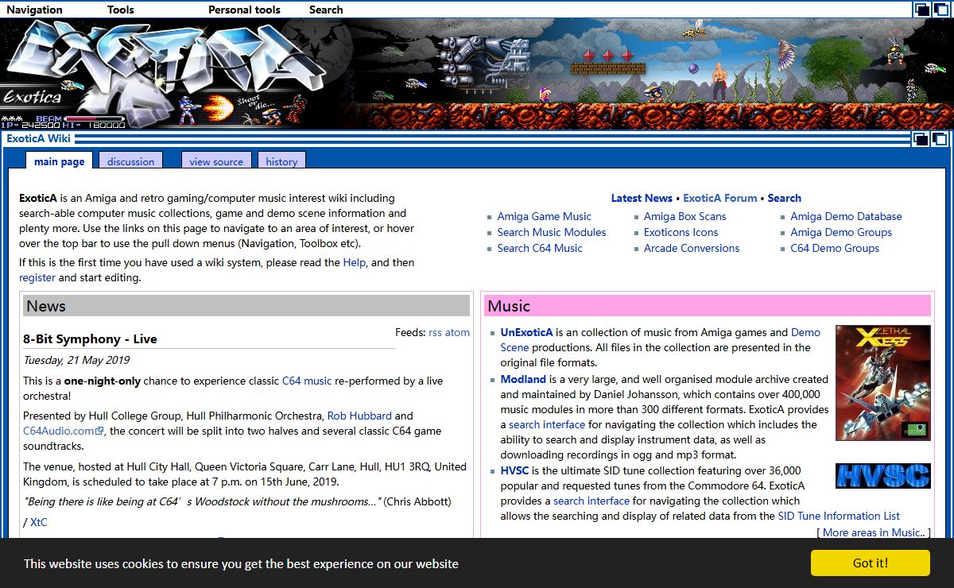The width and height of the screenshot is (954, 588).
Task: Open the Rob Hubbard link
Action: (359, 416)
